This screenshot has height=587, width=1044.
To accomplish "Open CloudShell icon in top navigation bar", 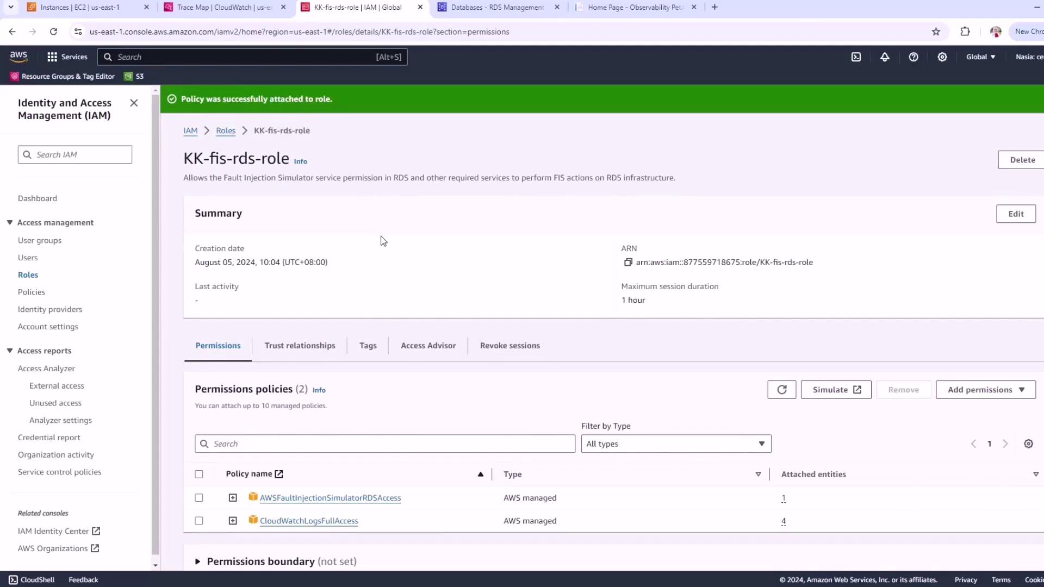I will 856,57.
